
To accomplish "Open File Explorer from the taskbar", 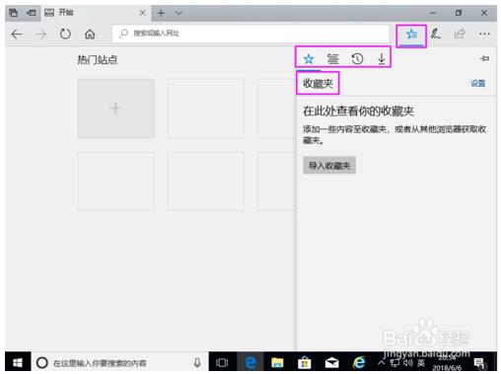I will 277,362.
